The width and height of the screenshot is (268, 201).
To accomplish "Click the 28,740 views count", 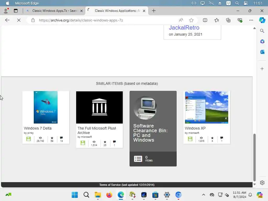I will [40, 141].
